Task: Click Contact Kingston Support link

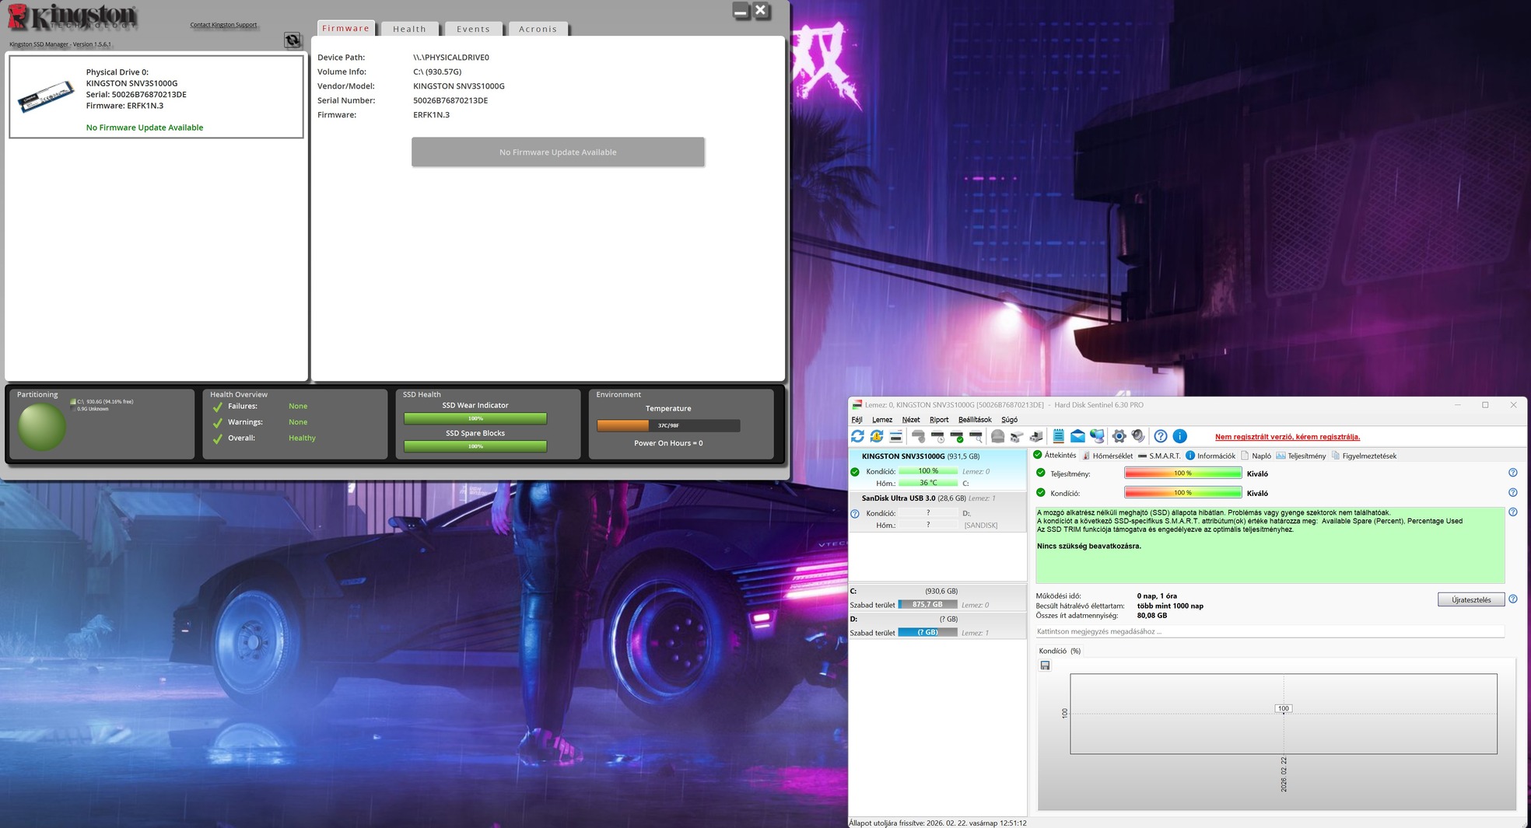Action: 223,25
